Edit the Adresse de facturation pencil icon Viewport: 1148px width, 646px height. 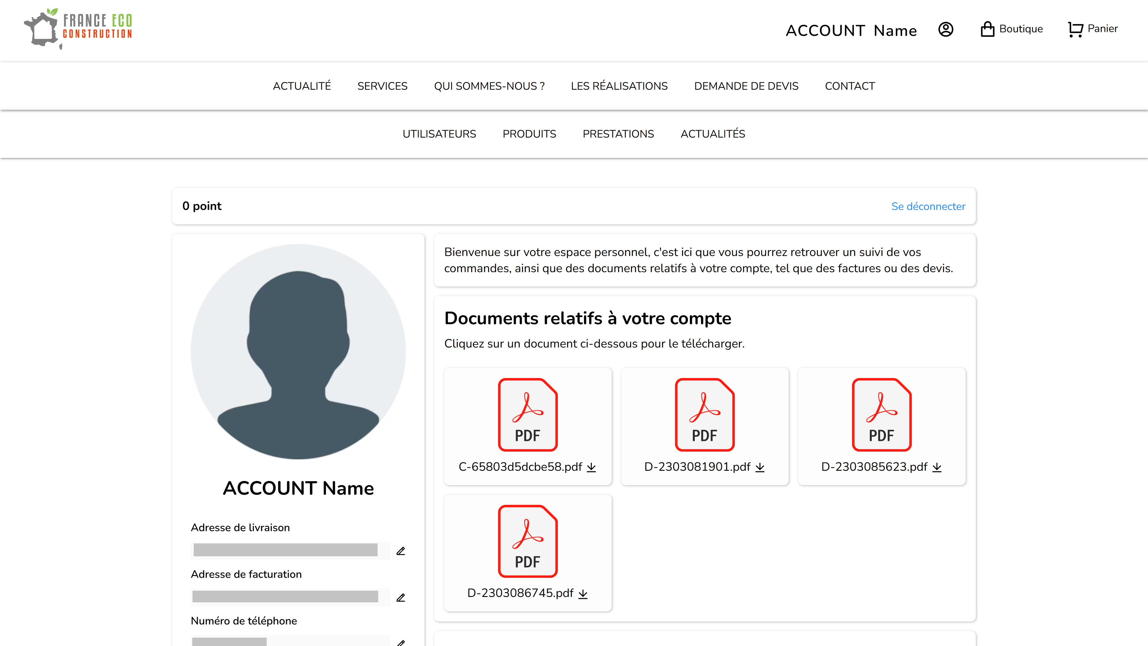(x=401, y=598)
